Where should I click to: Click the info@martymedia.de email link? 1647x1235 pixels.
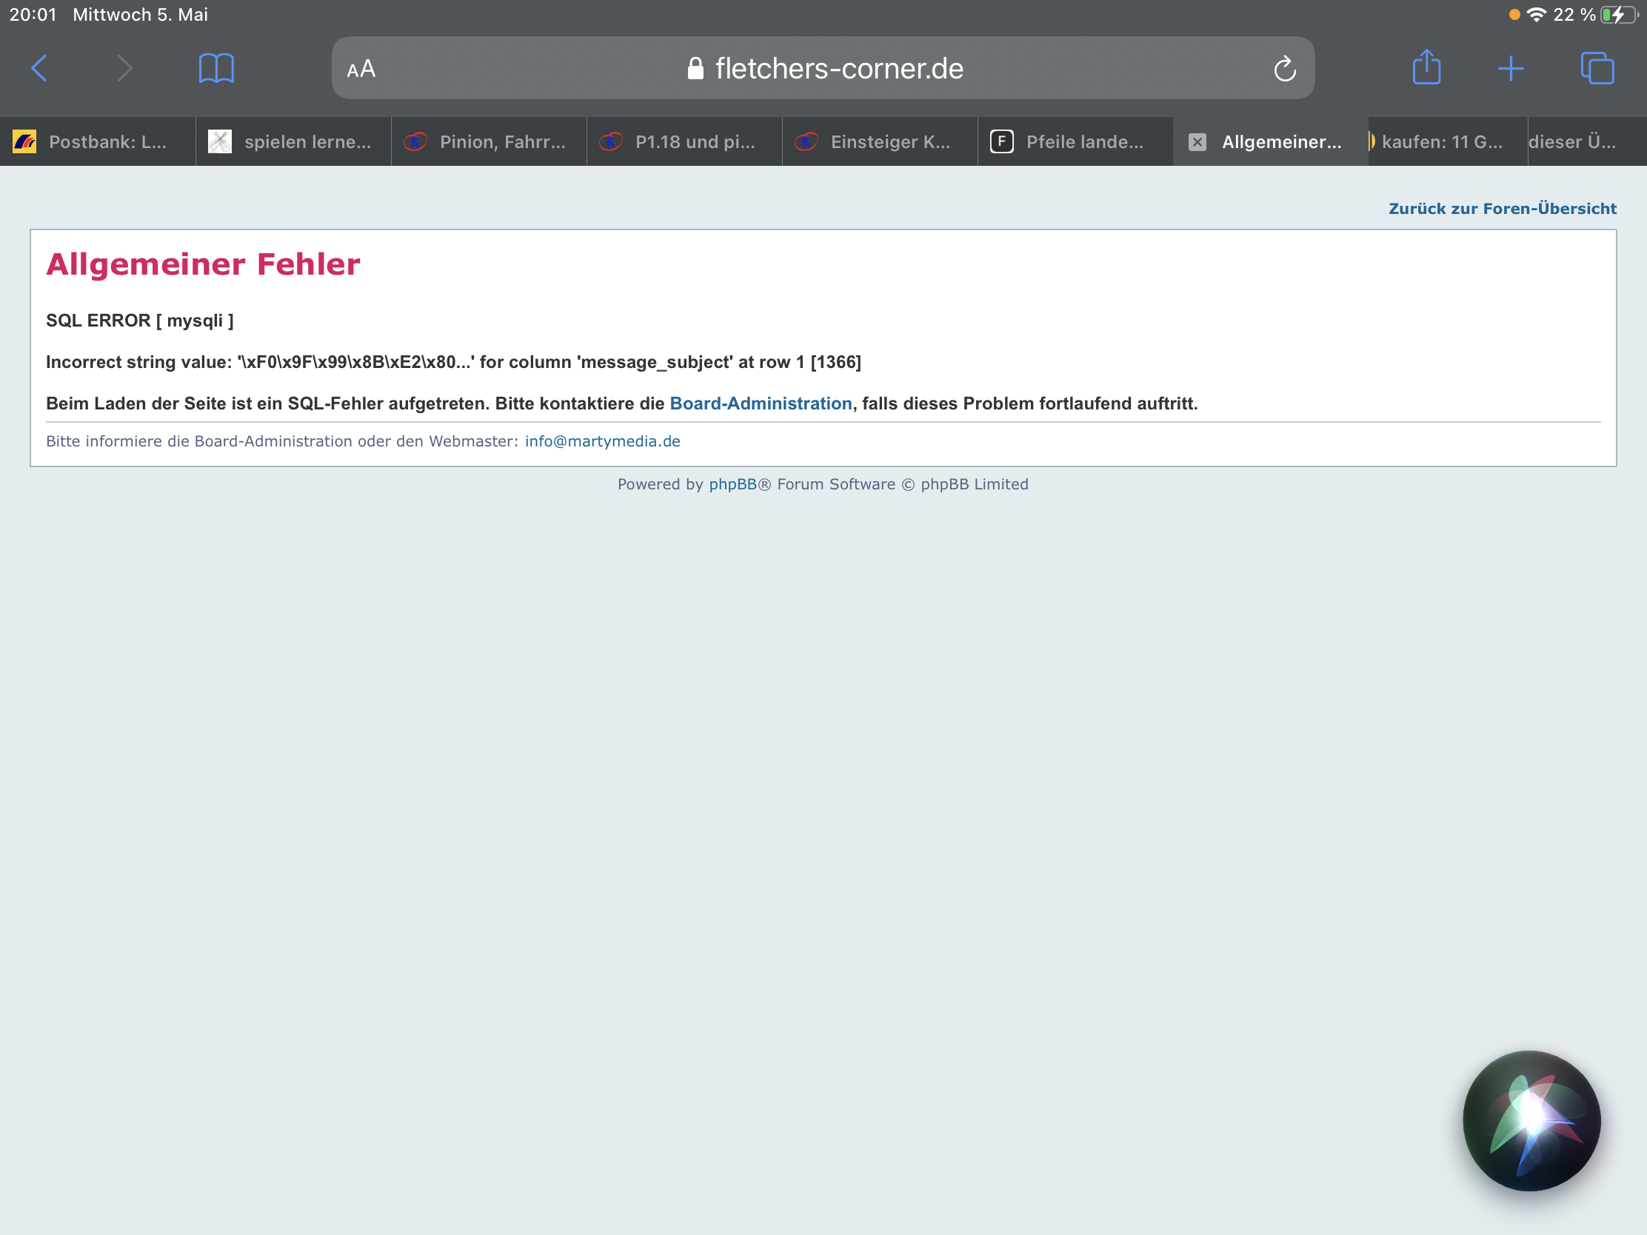[601, 441]
